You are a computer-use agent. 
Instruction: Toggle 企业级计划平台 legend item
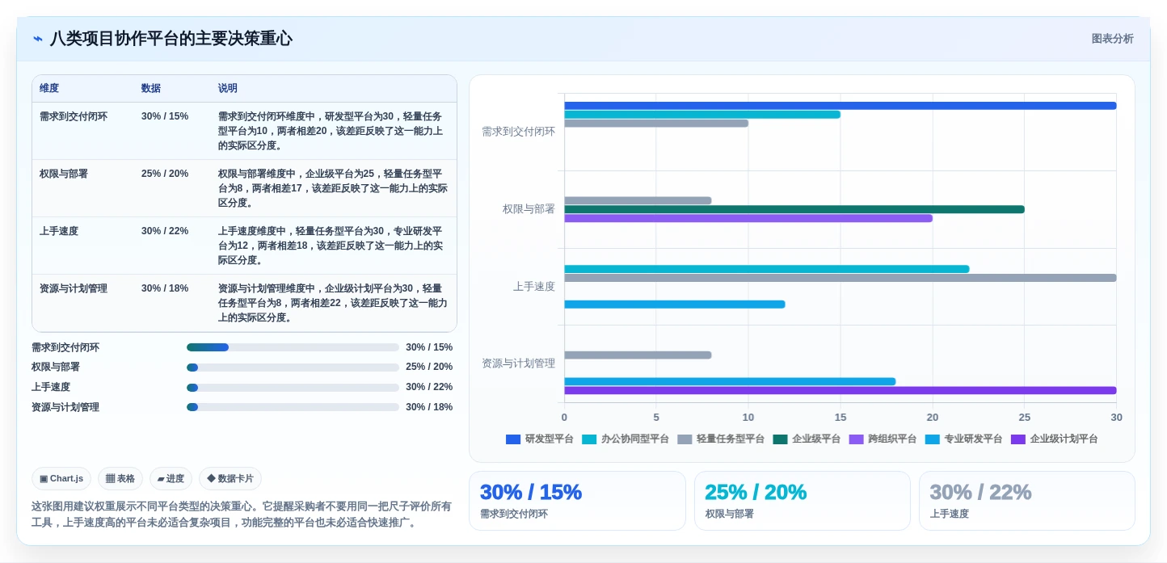(1054, 439)
